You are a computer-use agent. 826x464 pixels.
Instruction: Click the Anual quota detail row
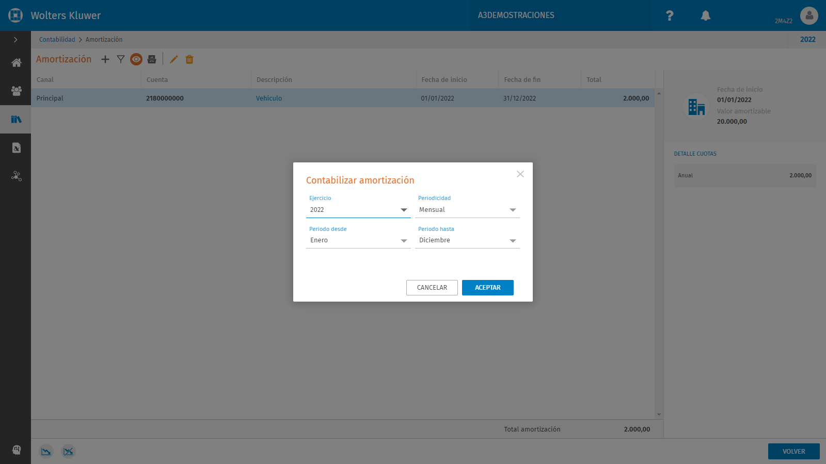(x=745, y=175)
